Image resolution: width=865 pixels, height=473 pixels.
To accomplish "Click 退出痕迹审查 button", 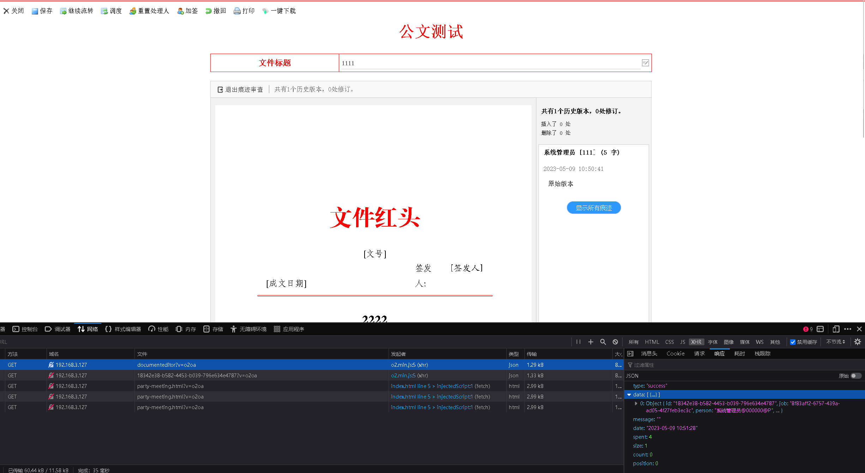I will pyautogui.click(x=240, y=90).
